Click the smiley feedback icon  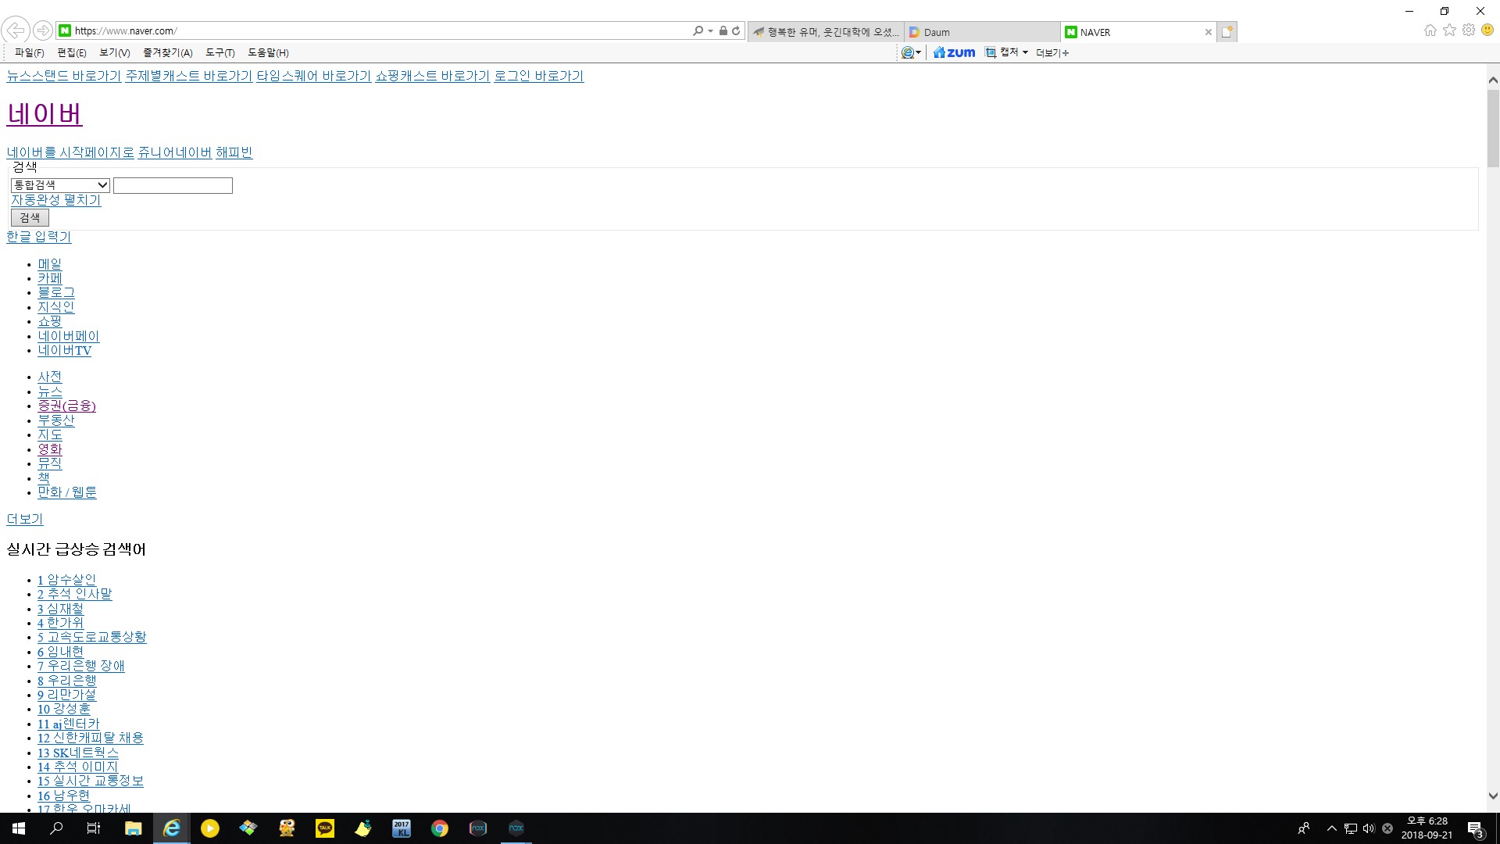pyautogui.click(x=1487, y=30)
